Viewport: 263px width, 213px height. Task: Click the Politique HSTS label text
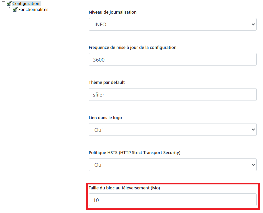point(135,153)
